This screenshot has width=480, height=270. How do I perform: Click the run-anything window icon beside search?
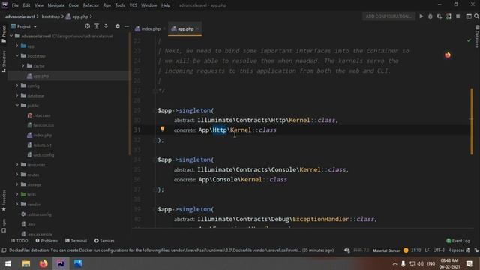pyautogui.click(x=468, y=16)
